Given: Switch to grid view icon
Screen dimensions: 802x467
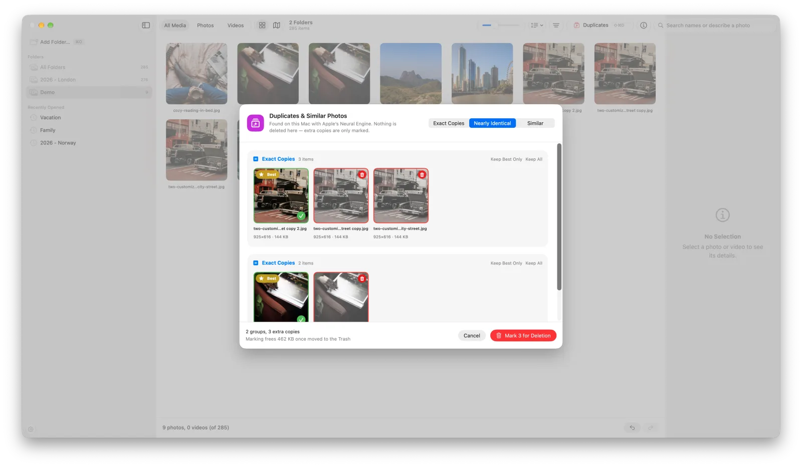Looking at the screenshot, I should (x=262, y=25).
